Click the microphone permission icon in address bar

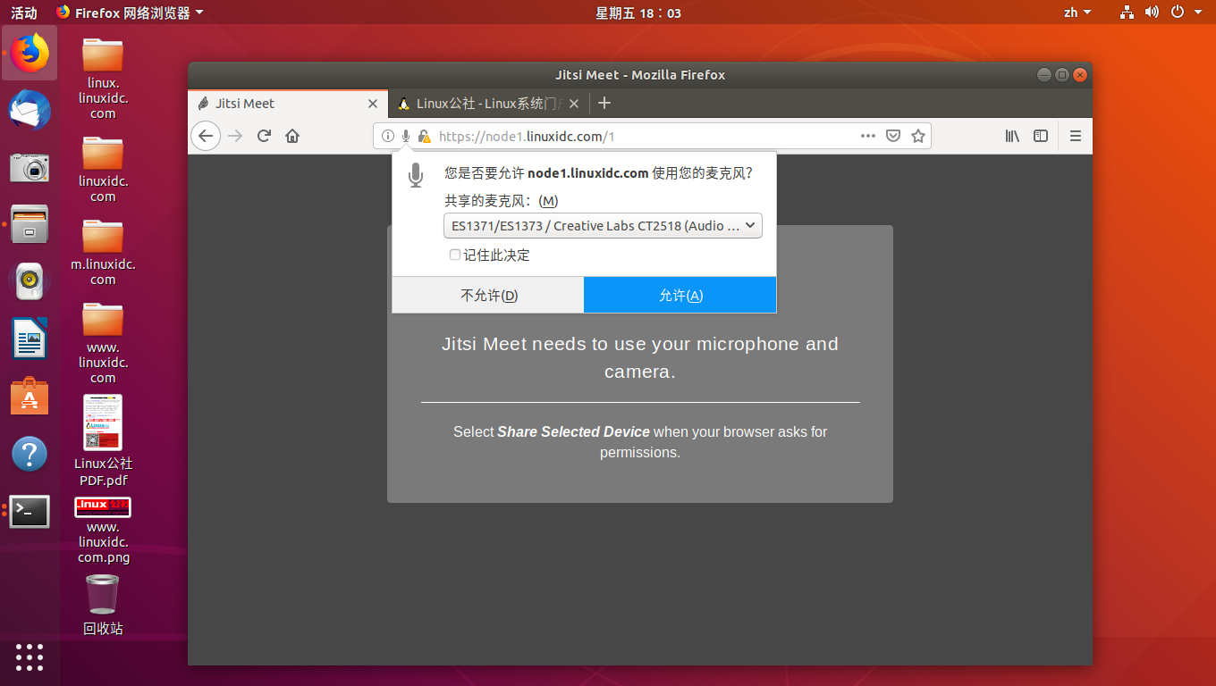point(405,136)
